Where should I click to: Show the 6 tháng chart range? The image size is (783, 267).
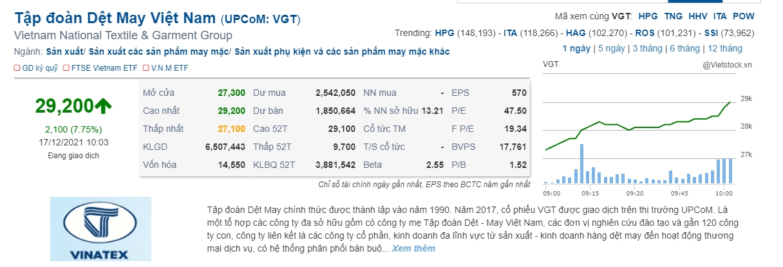click(684, 48)
